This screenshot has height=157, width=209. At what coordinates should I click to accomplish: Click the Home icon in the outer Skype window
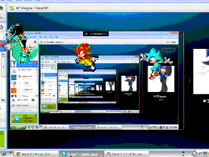point(1,8)
